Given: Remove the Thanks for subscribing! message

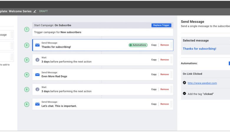Looking at the screenshot, I should [x=165, y=45].
